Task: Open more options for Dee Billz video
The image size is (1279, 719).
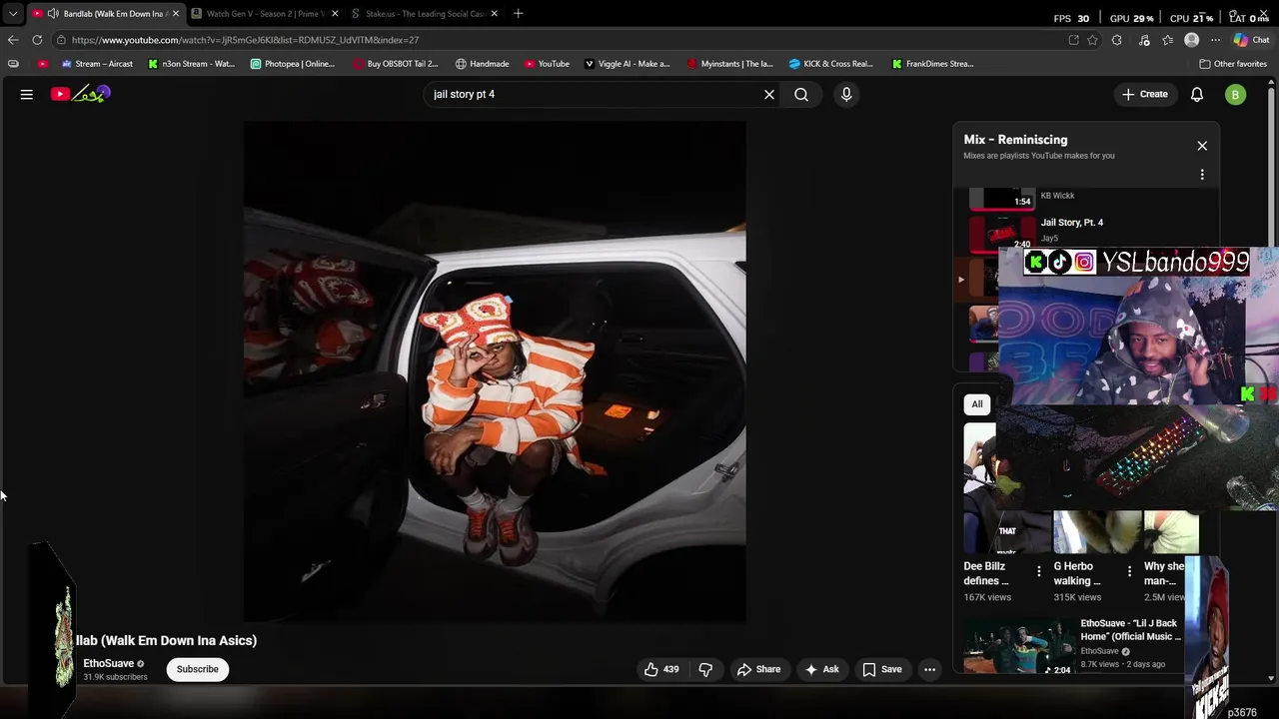Action: (1039, 572)
